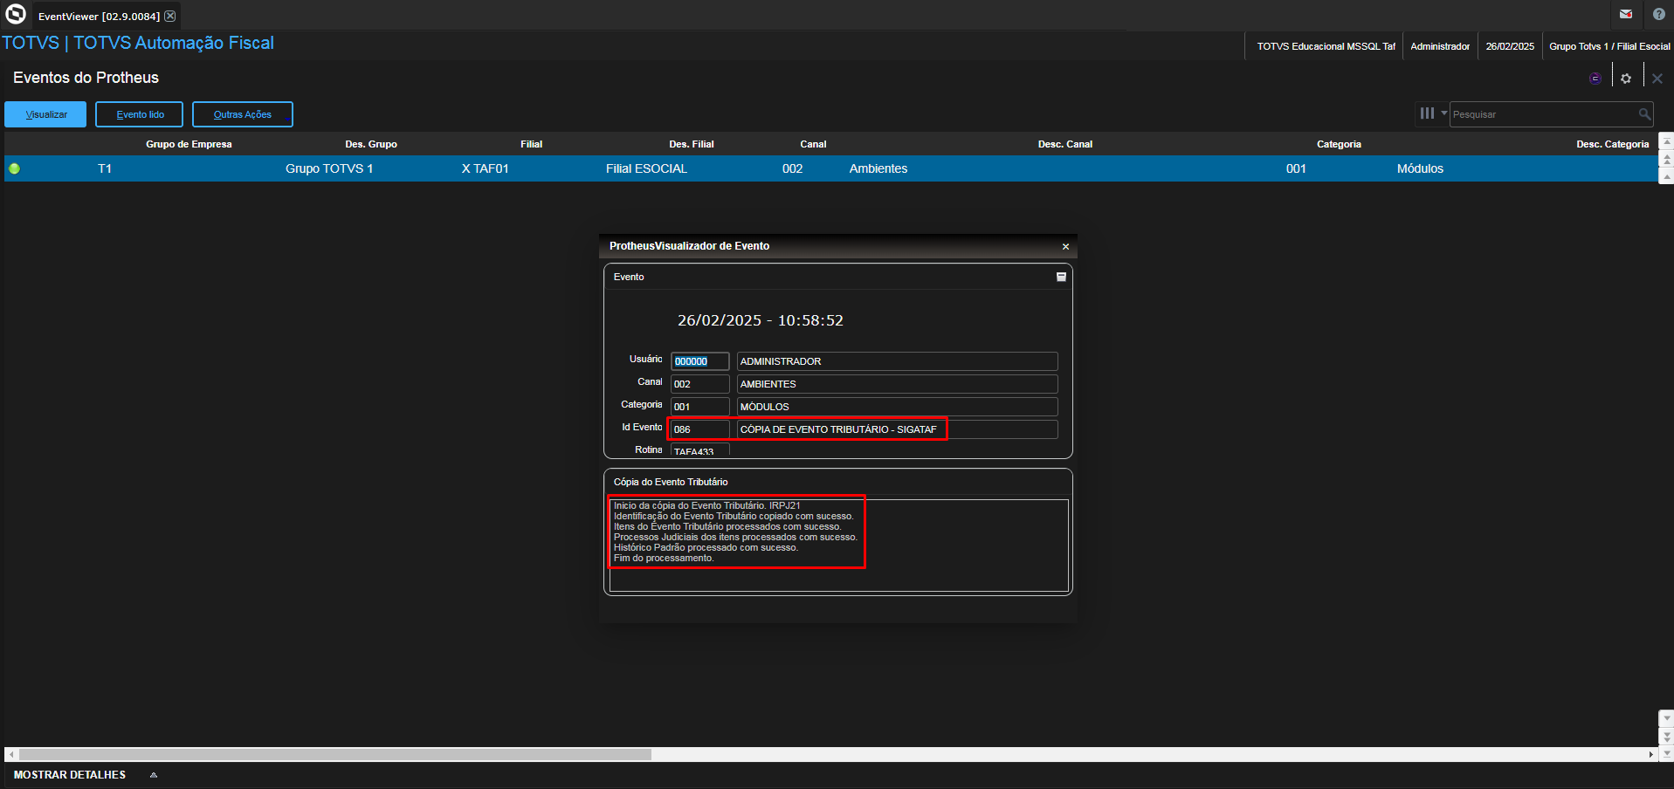Click the 'Filial ESOCIAL' cell

pyautogui.click(x=646, y=168)
